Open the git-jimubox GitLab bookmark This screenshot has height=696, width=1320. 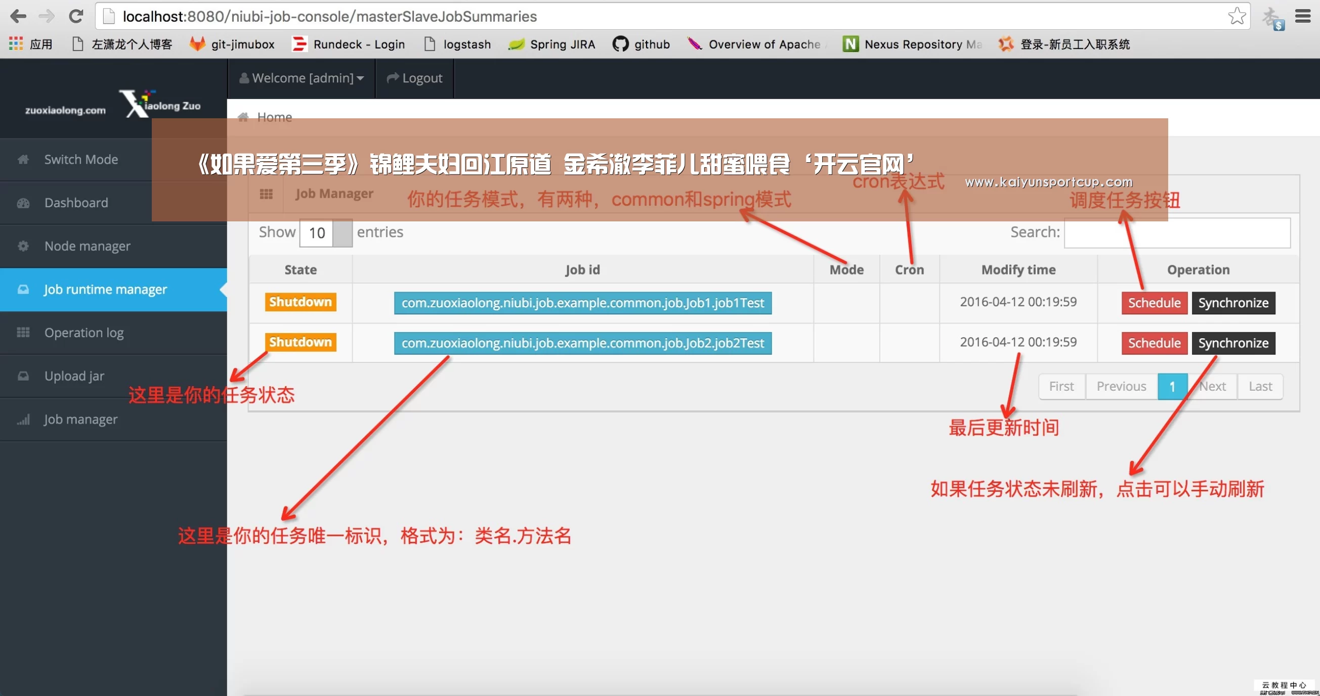(232, 44)
